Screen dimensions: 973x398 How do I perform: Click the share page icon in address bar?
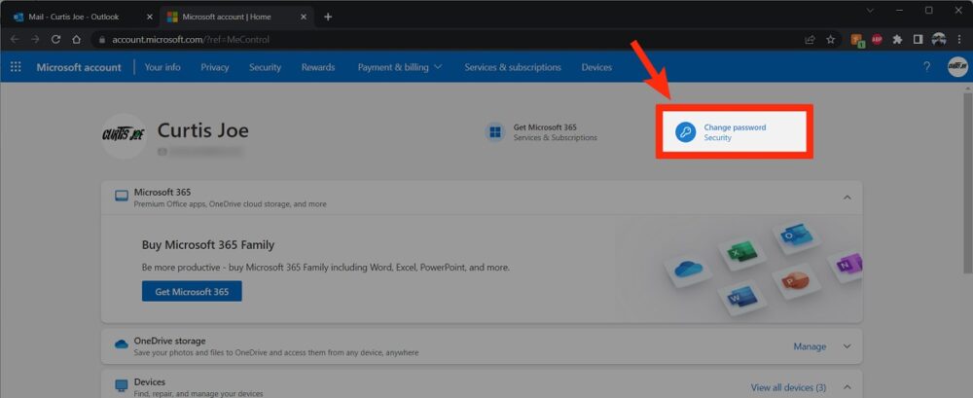pyautogui.click(x=810, y=40)
